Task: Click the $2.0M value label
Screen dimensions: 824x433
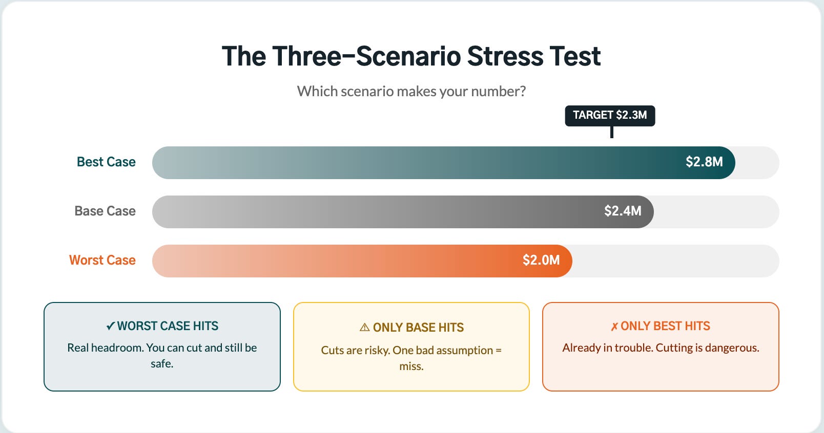Action: click(x=541, y=260)
